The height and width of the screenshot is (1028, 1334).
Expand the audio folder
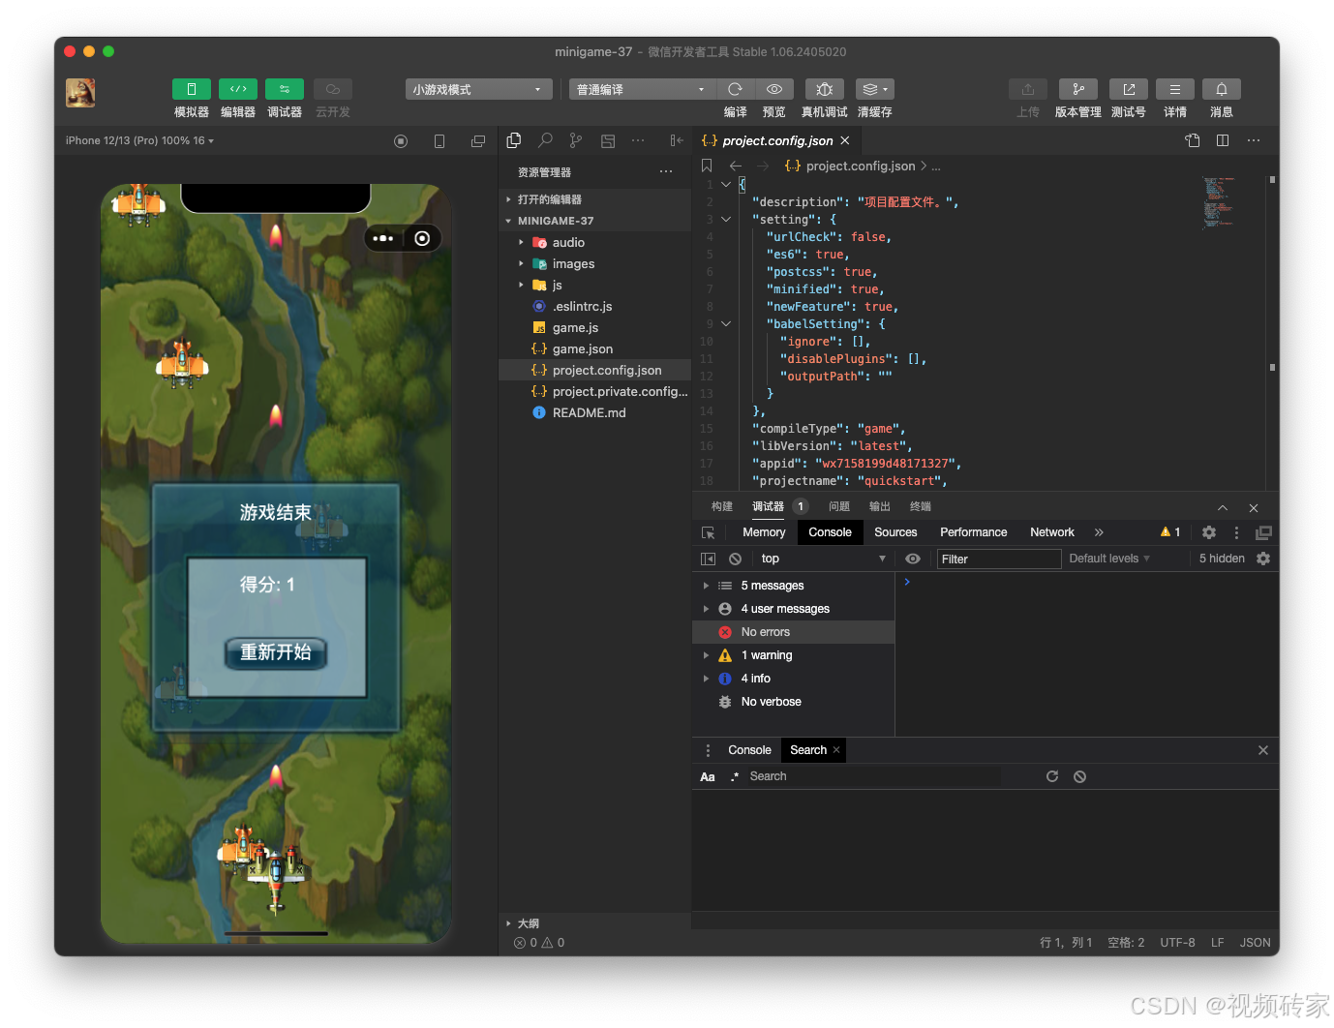594,242
